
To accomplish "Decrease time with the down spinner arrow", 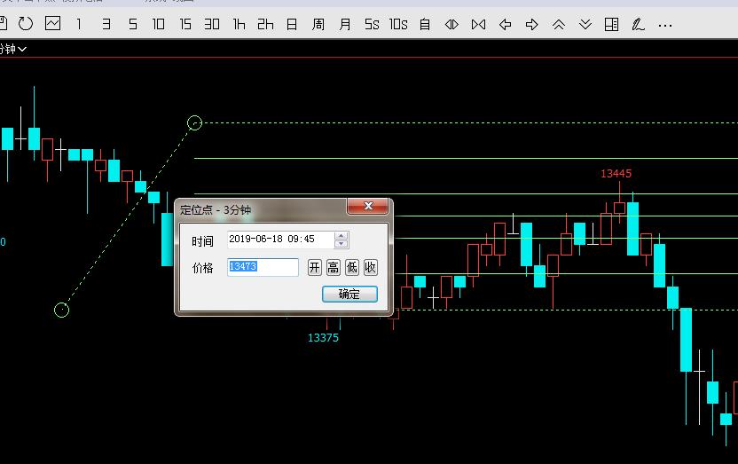I will click(342, 244).
